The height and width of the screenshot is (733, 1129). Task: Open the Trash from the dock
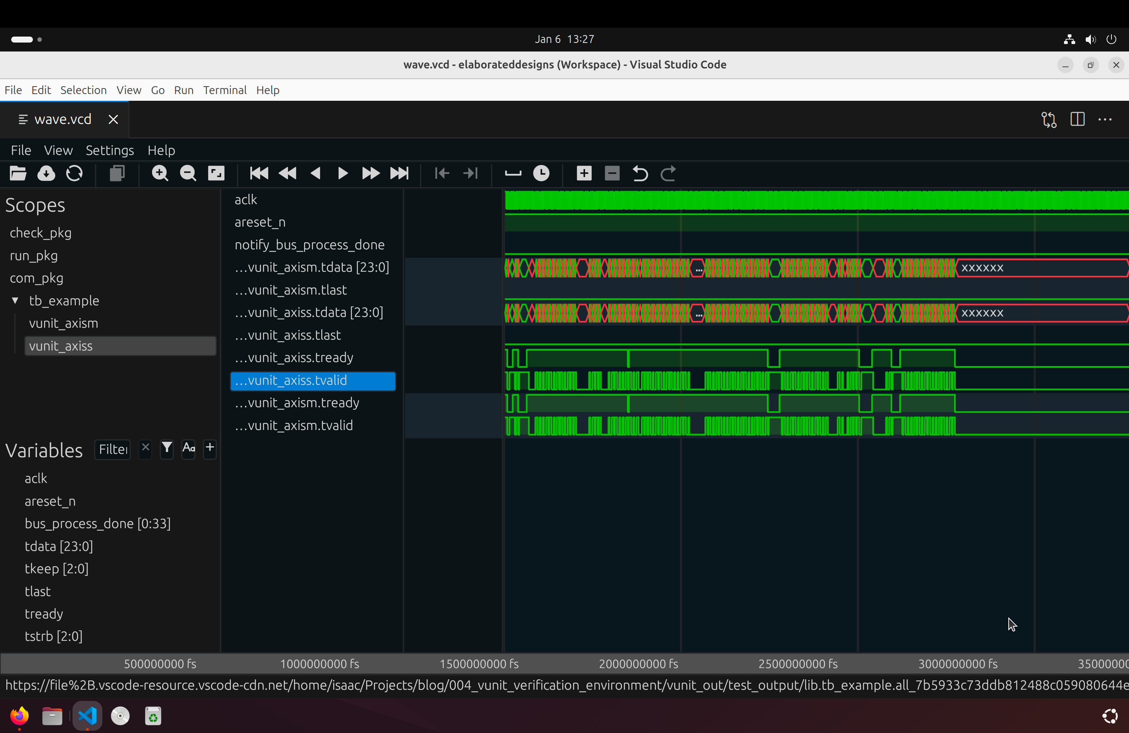(x=153, y=716)
